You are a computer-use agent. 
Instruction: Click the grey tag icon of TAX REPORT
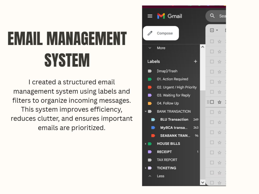click(x=150, y=160)
